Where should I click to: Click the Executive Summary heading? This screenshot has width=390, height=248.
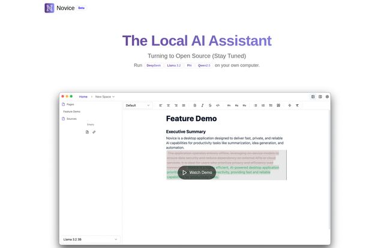pyautogui.click(x=186, y=132)
